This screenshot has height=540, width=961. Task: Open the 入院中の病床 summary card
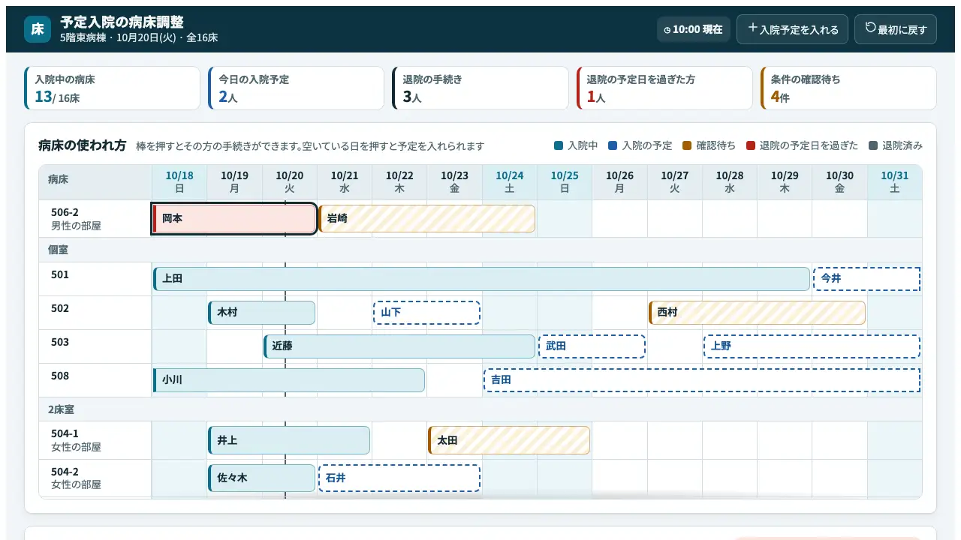tap(113, 88)
